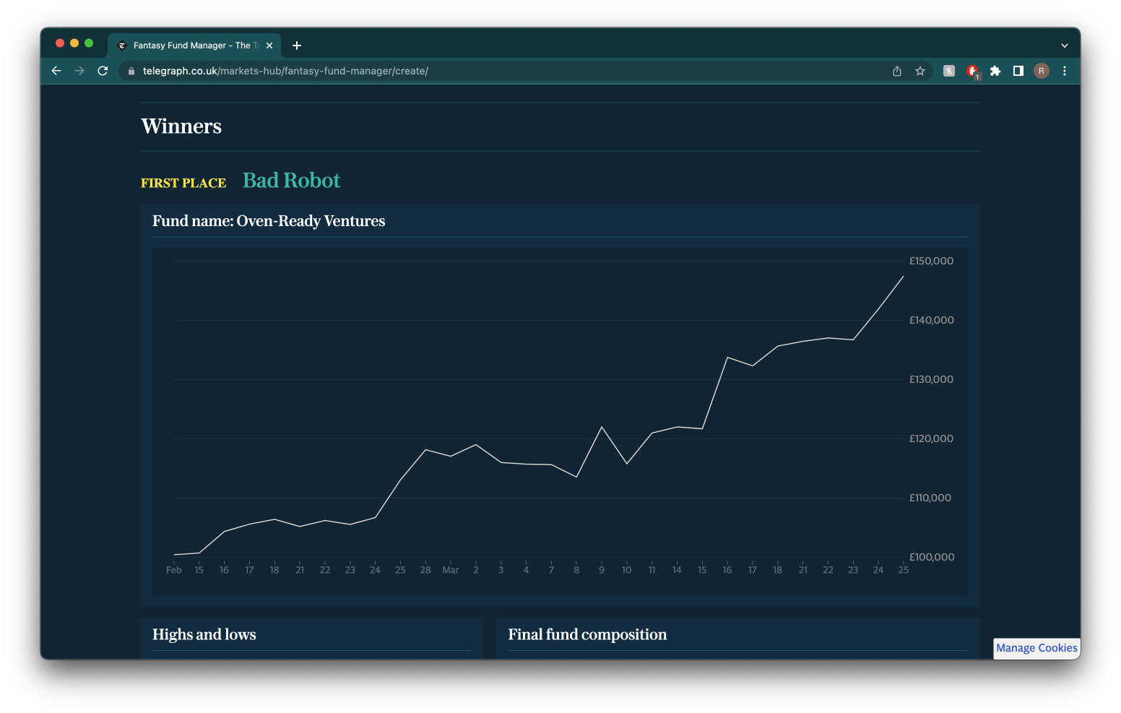Click the Telegraph favicon on the tab
The image size is (1121, 713).
(122, 45)
